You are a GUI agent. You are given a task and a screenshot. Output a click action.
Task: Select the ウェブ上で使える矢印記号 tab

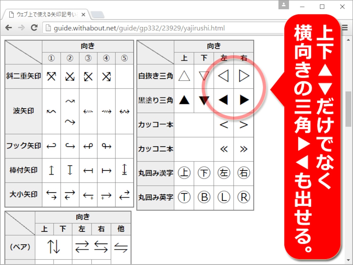pyautogui.click(x=47, y=14)
